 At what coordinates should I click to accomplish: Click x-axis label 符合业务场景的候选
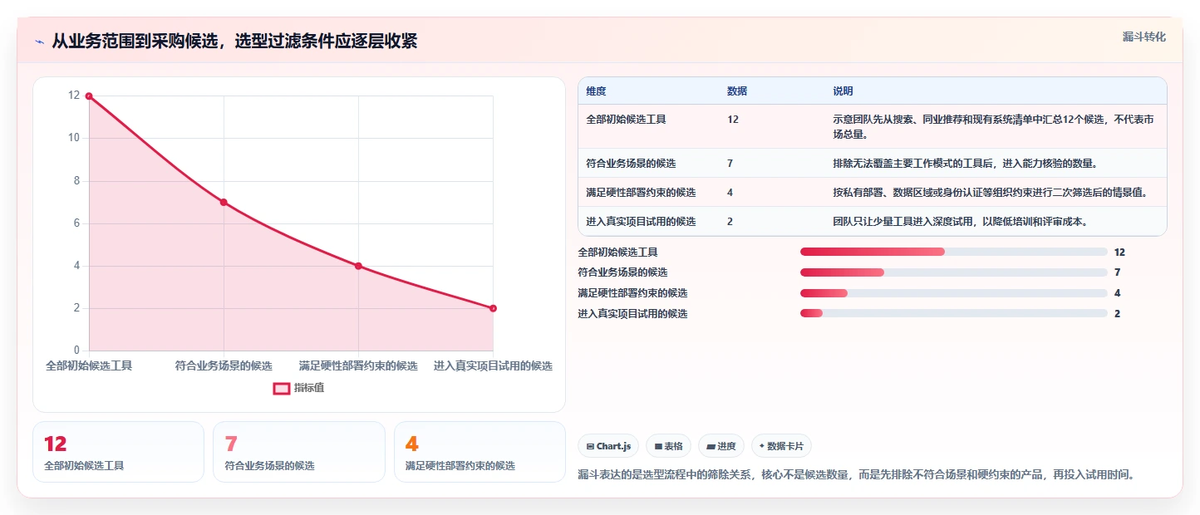tap(224, 365)
